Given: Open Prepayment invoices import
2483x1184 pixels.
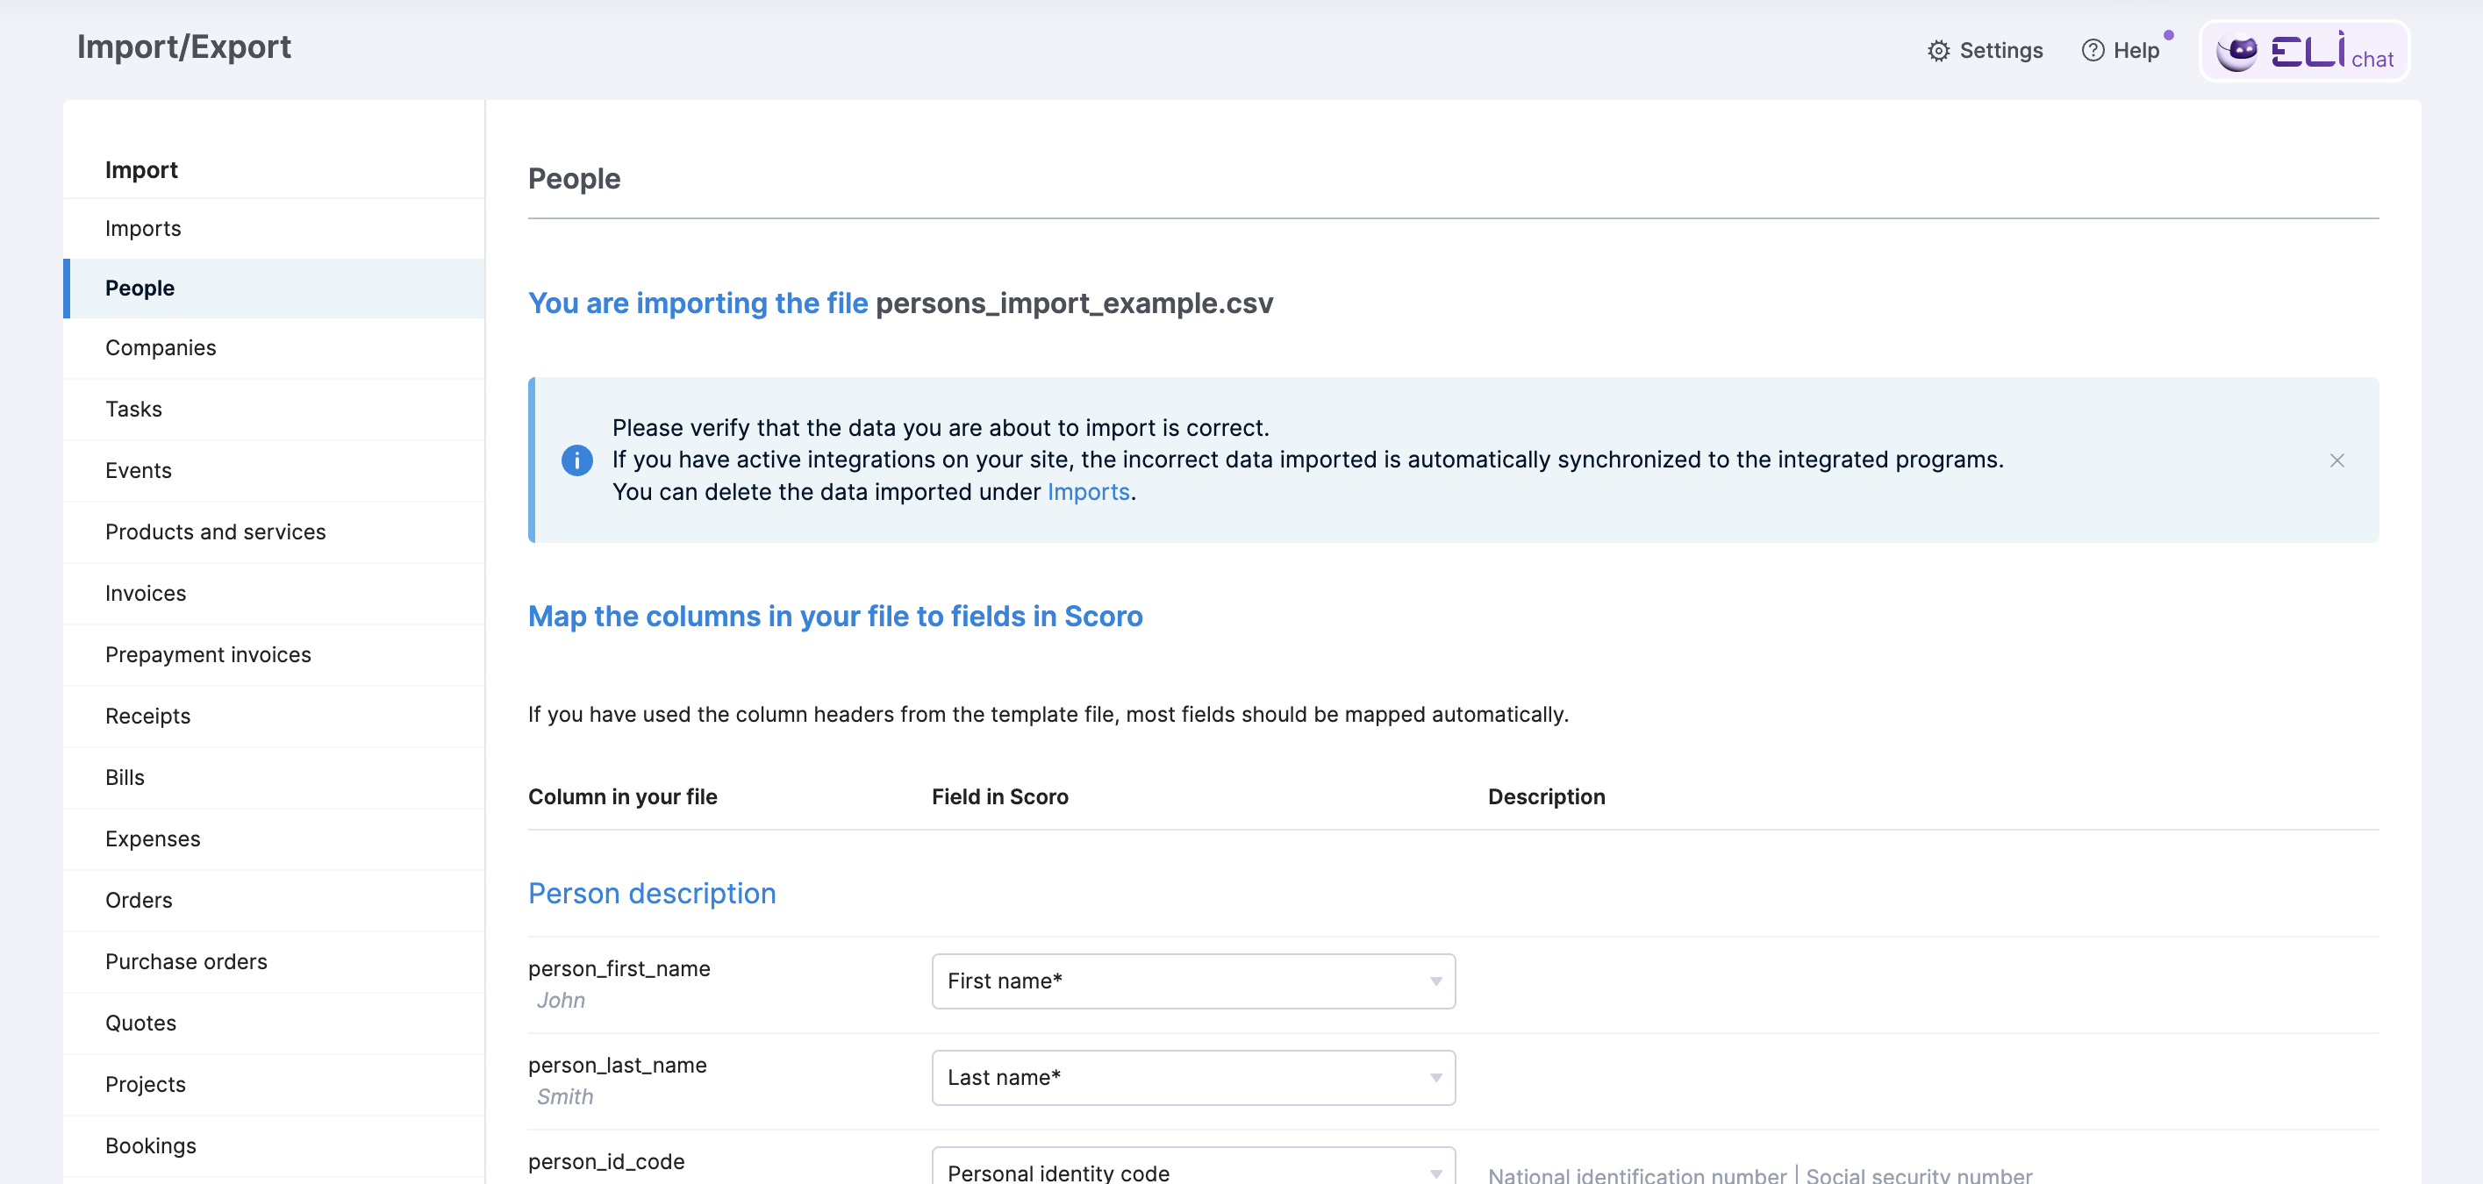Looking at the screenshot, I should [x=274, y=655].
